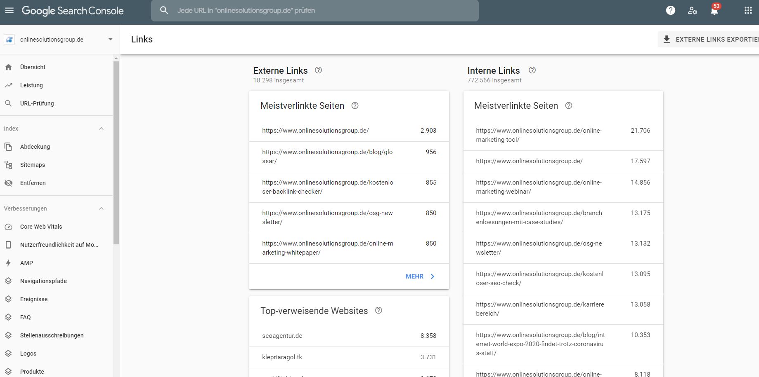
Task: Open notifications bell with 53 badge
Action: [x=714, y=10]
